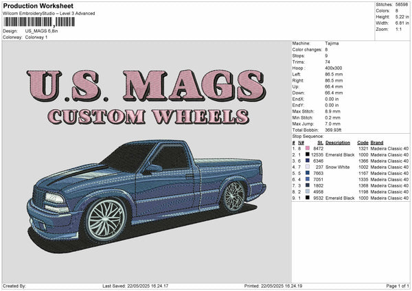Select thread code 1002
This screenshot has height=291, width=412.
pos(363,167)
